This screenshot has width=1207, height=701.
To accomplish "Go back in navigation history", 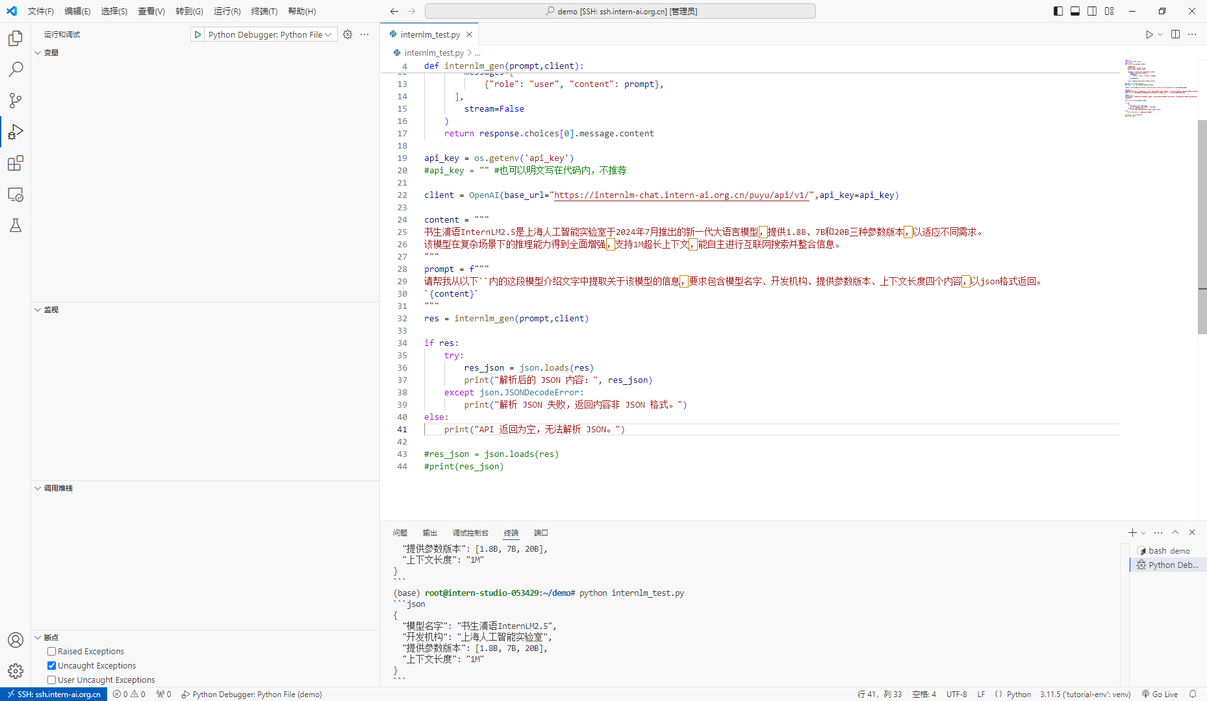I will click(x=394, y=11).
